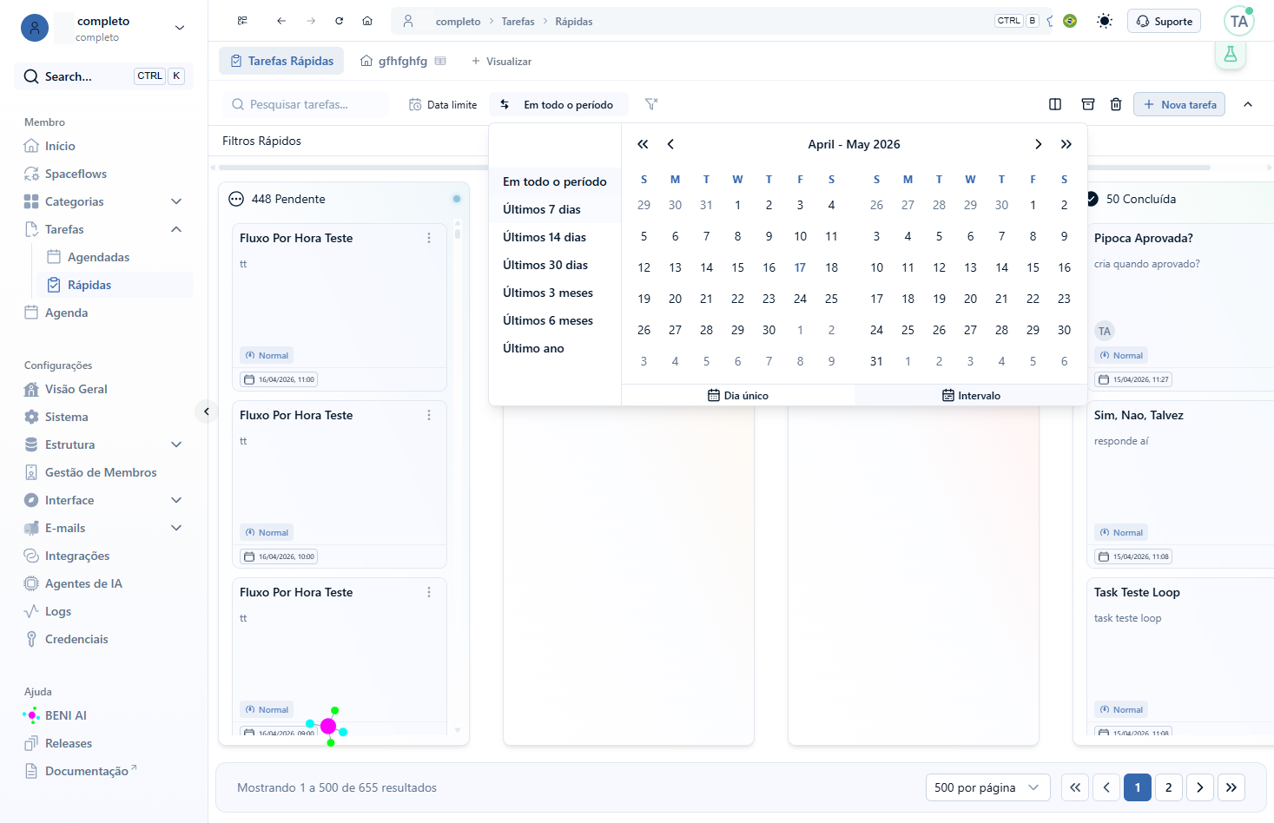The image size is (1274, 823).
Task: Open the completo workspace switcher
Action: 104,28
